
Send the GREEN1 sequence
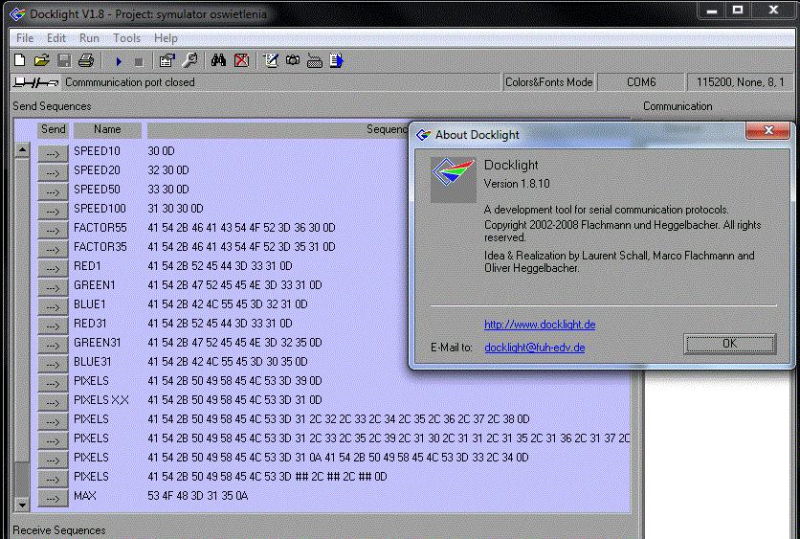click(53, 288)
